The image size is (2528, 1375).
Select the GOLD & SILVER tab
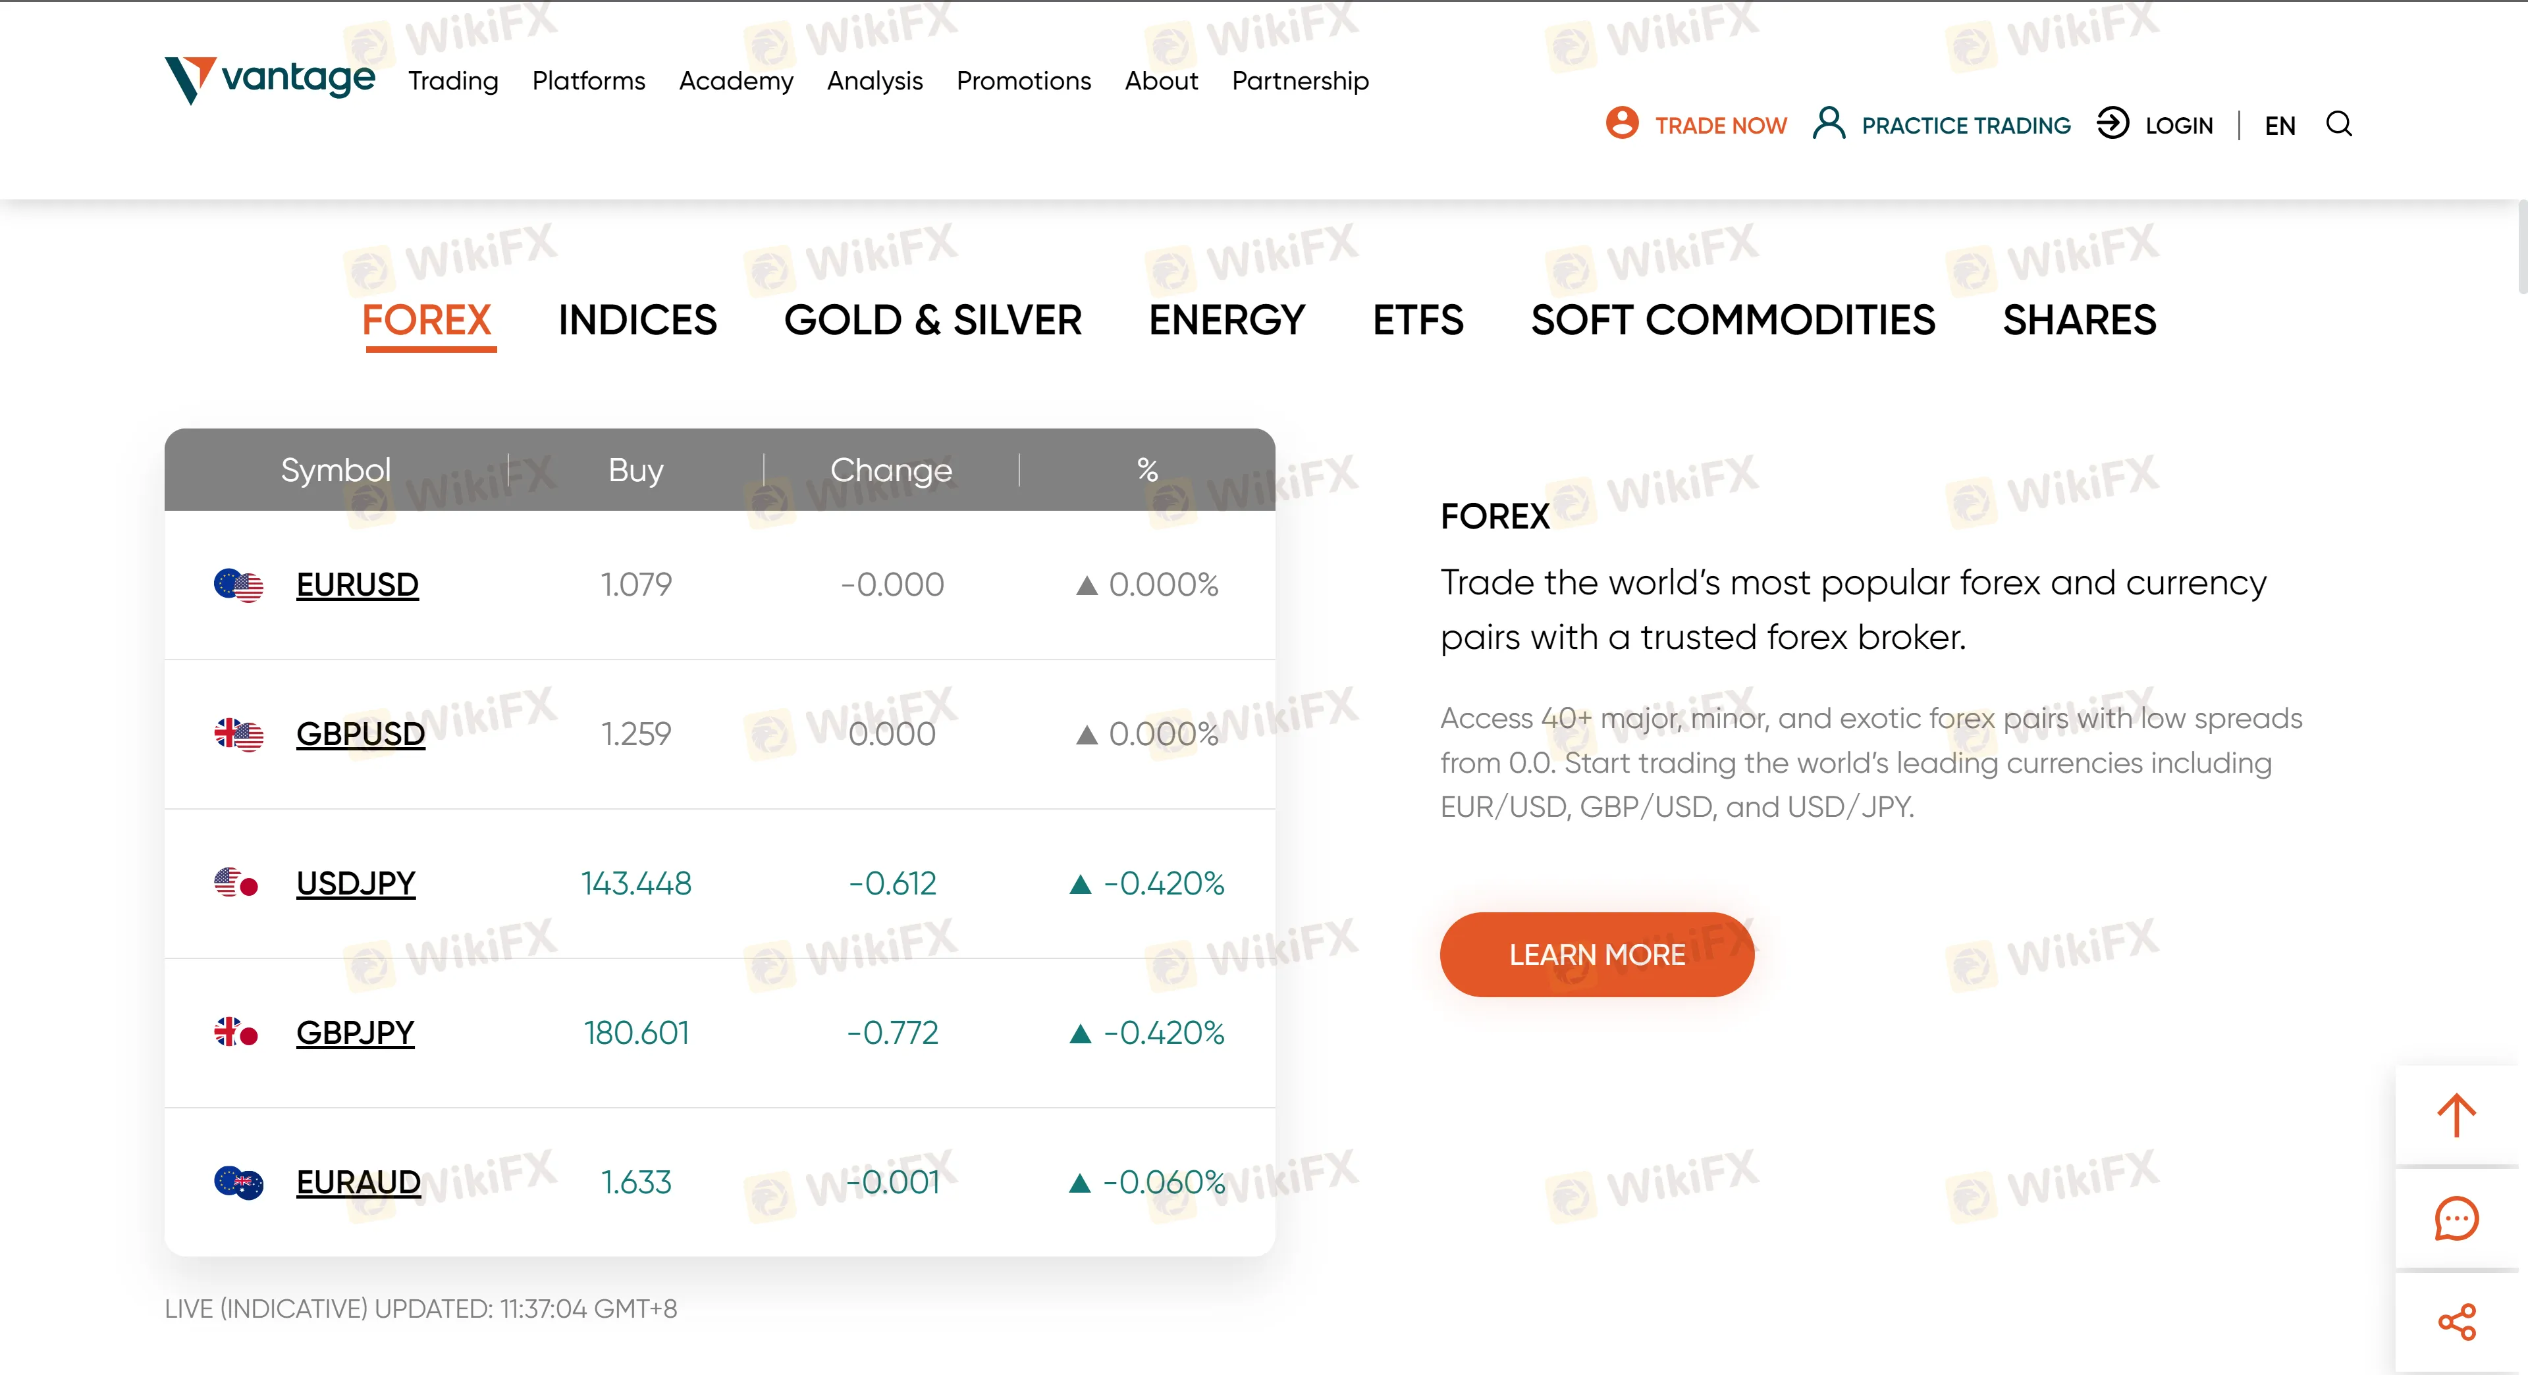coord(932,320)
